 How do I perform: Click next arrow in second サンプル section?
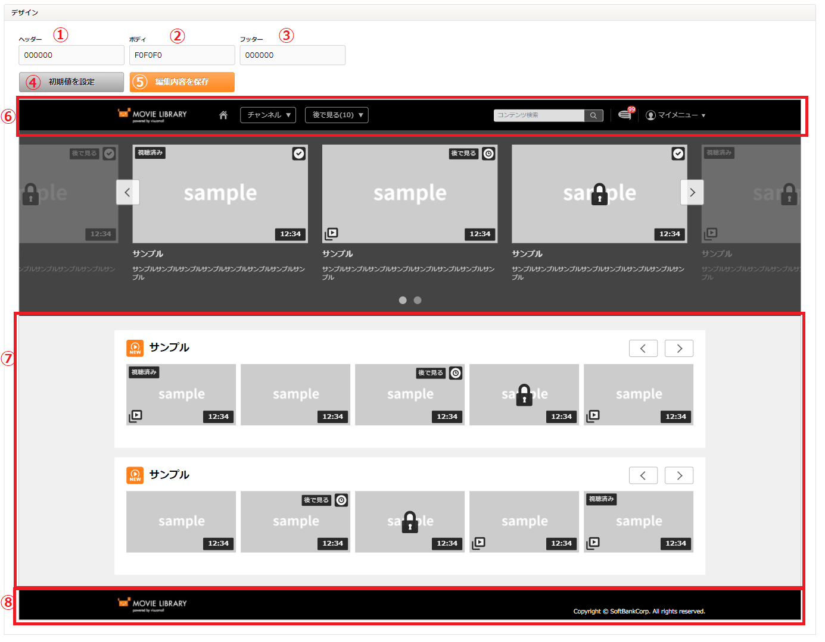(x=679, y=475)
